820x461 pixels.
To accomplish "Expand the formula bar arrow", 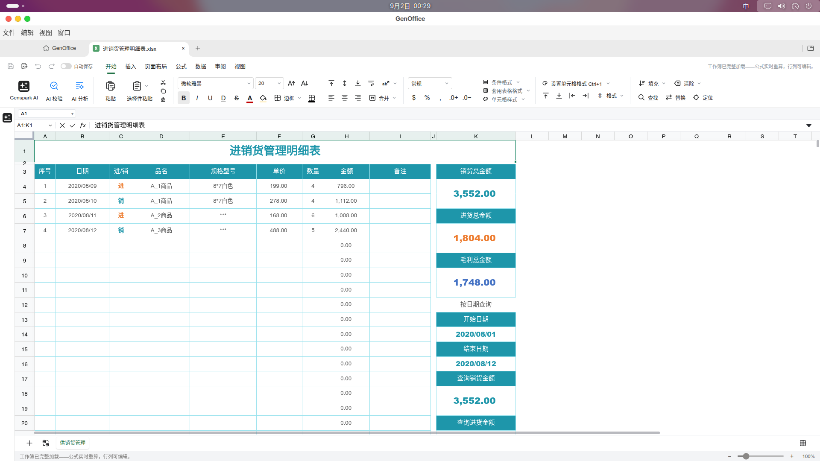I will 808,125.
